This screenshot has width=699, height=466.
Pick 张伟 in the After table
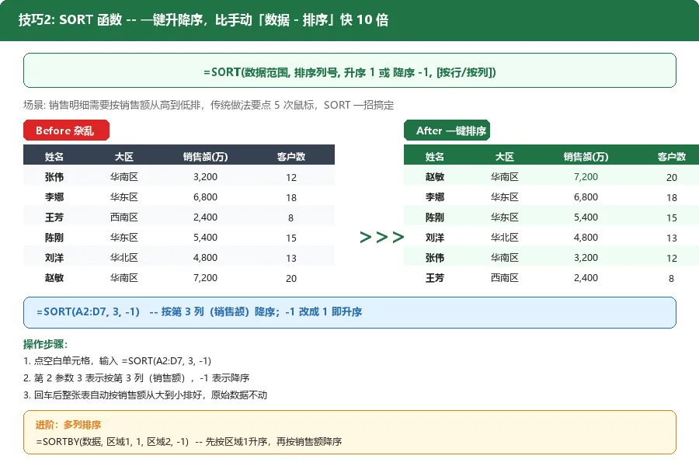click(435, 258)
